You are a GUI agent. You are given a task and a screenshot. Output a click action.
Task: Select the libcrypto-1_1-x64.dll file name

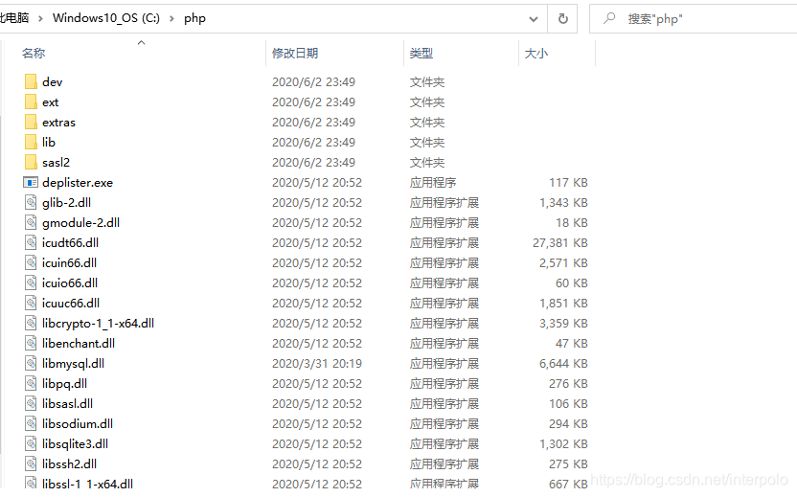[98, 324]
